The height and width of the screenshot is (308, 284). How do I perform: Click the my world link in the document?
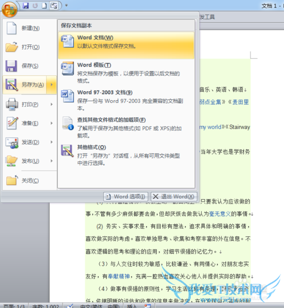tap(210, 127)
